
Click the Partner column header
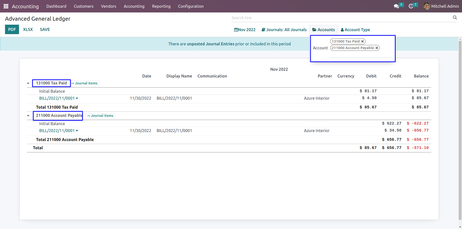(325, 76)
